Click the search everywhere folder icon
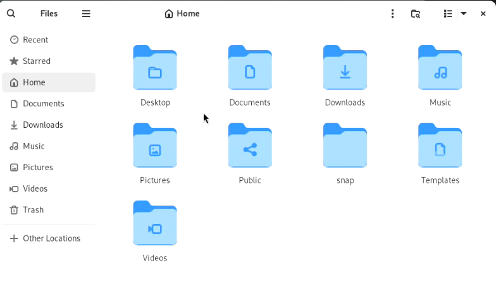496x303 pixels. click(416, 13)
